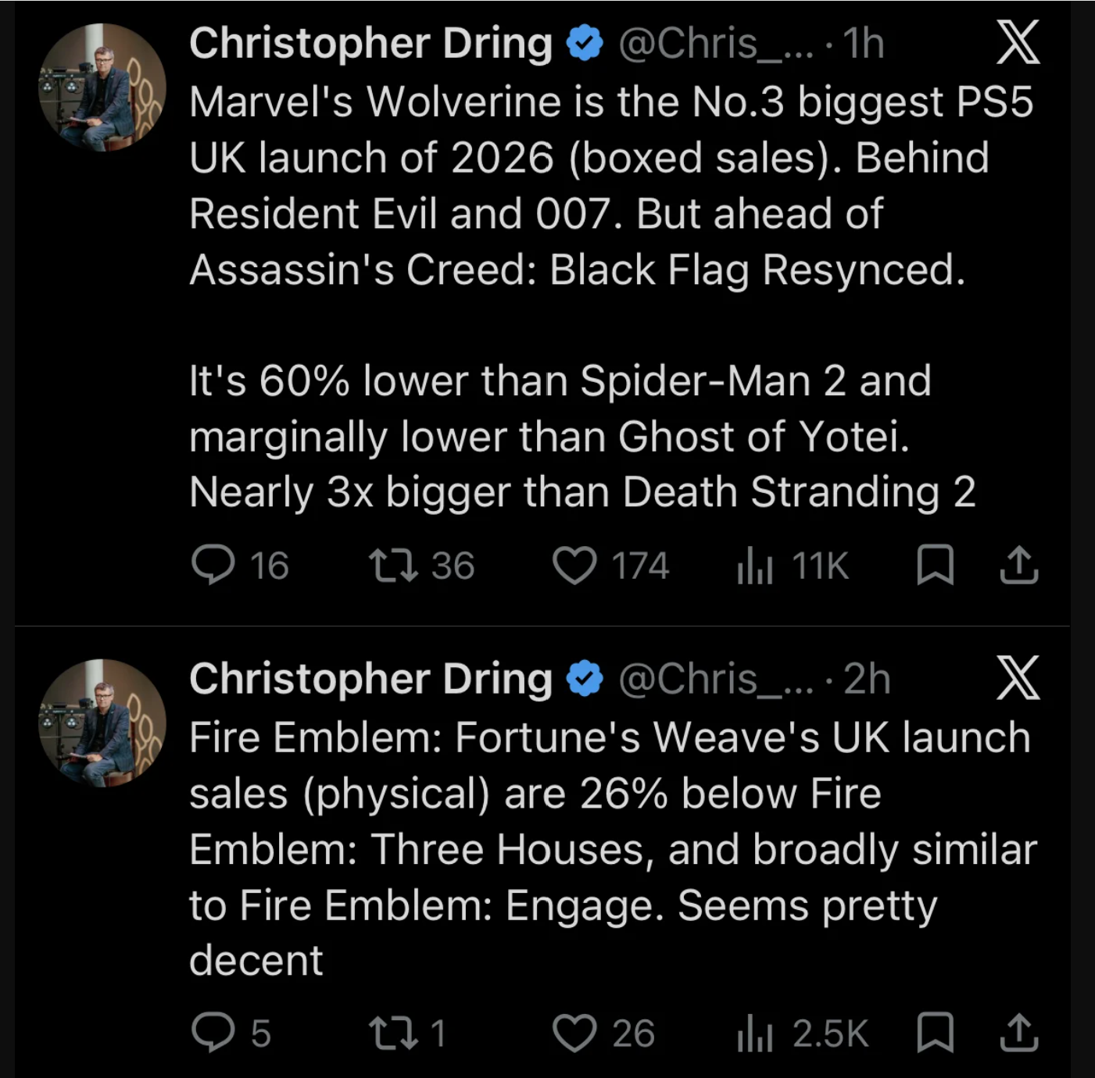Click the X logo on the first tweet
Image resolution: width=1095 pixels, height=1078 pixels.
(1018, 43)
